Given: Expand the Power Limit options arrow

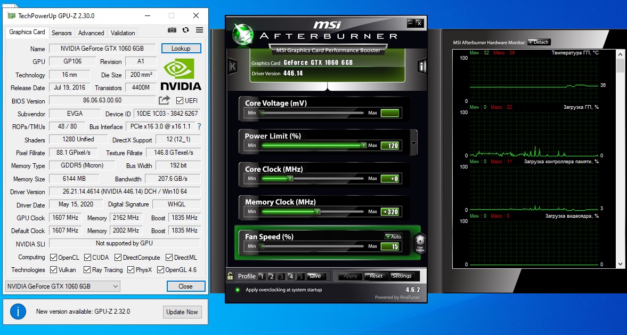Looking at the screenshot, I should [413, 143].
